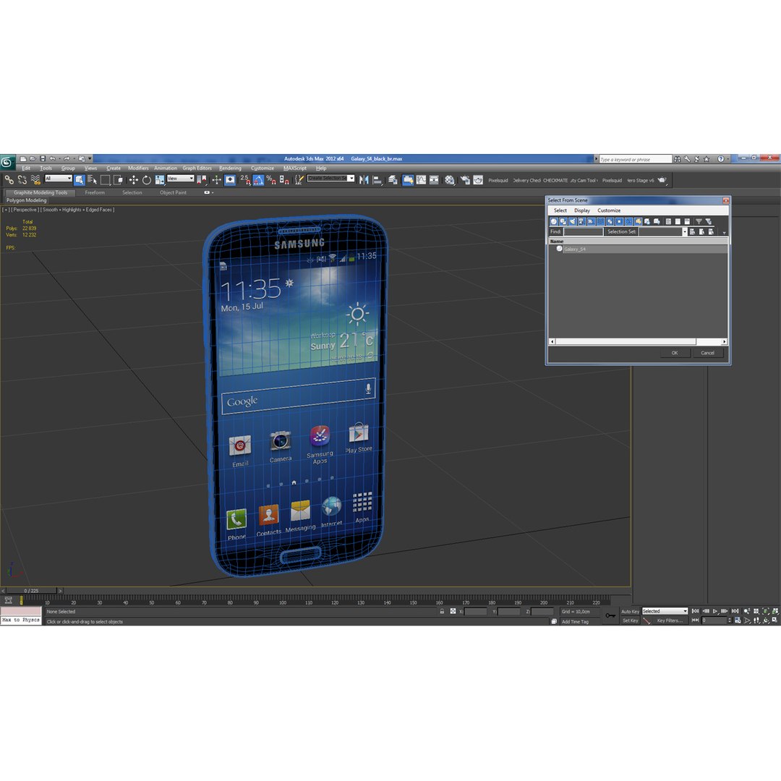Switch to the Object Paint tab
Viewport: 781px width, 781px height.
[173, 192]
